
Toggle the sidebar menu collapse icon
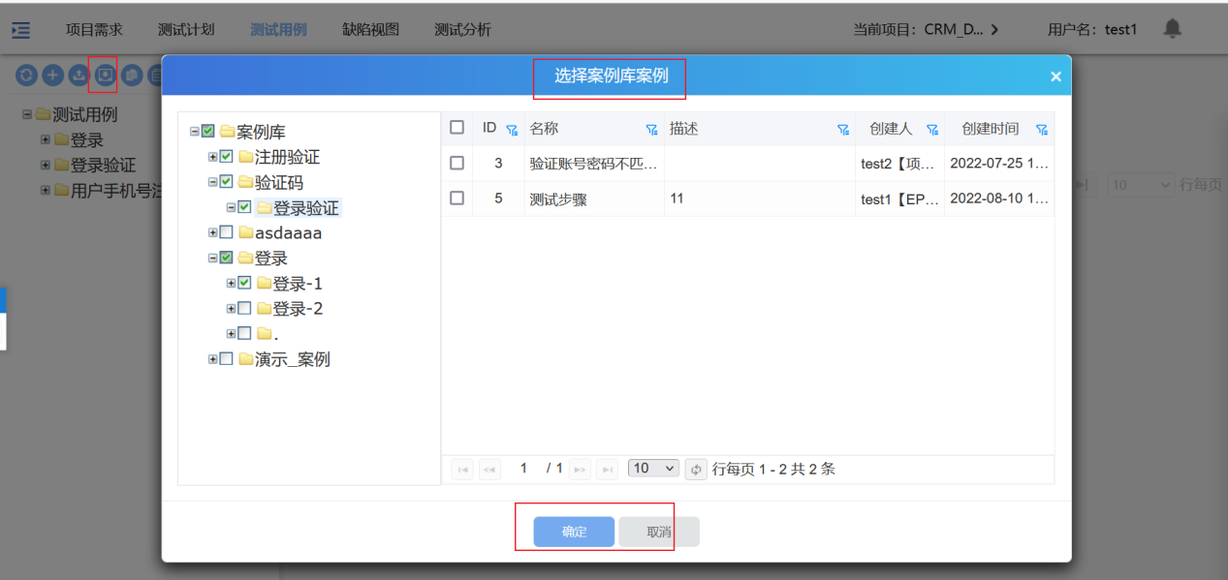(x=20, y=30)
